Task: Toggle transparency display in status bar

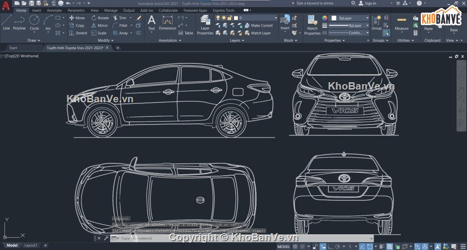Action: (x=389, y=246)
